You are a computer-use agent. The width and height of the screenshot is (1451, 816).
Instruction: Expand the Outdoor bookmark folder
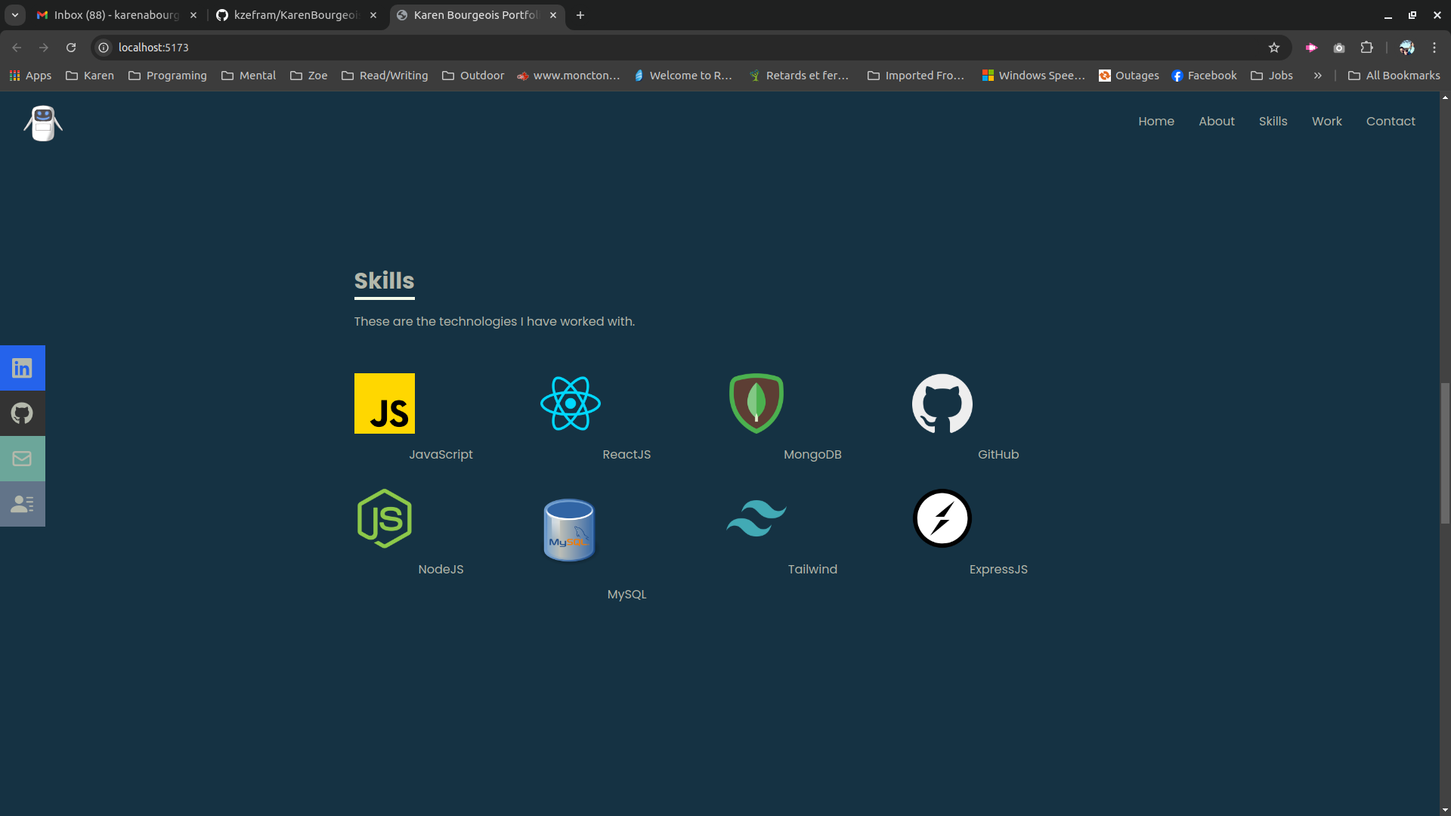pyautogui.click(x=473, y=76)
